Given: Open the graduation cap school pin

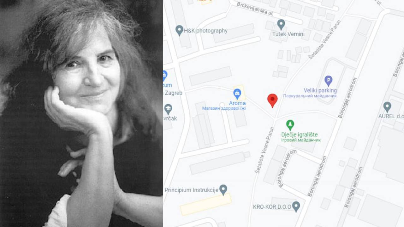Looking at the screenshot, I should point(168,109).
